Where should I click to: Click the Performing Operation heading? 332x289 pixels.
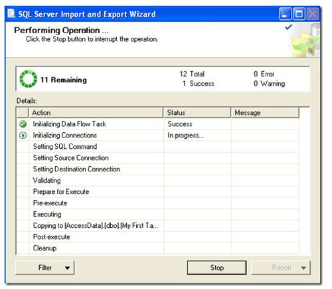(x=61, y=31)
